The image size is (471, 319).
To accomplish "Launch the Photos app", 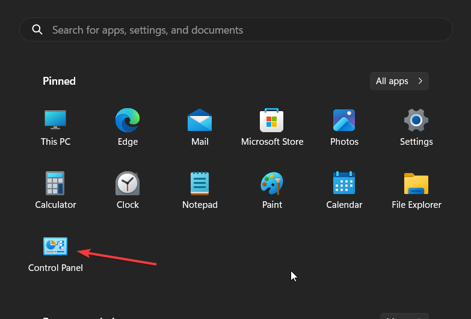I will [344, 121].
